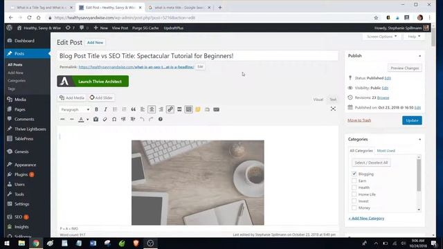Select the Most Used categories tab

386,151
